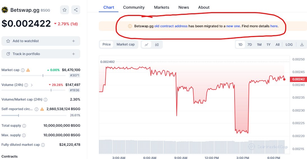Toggle LOG scale on the chart
The width and height of the screenshot is (307, 159).
289,44
